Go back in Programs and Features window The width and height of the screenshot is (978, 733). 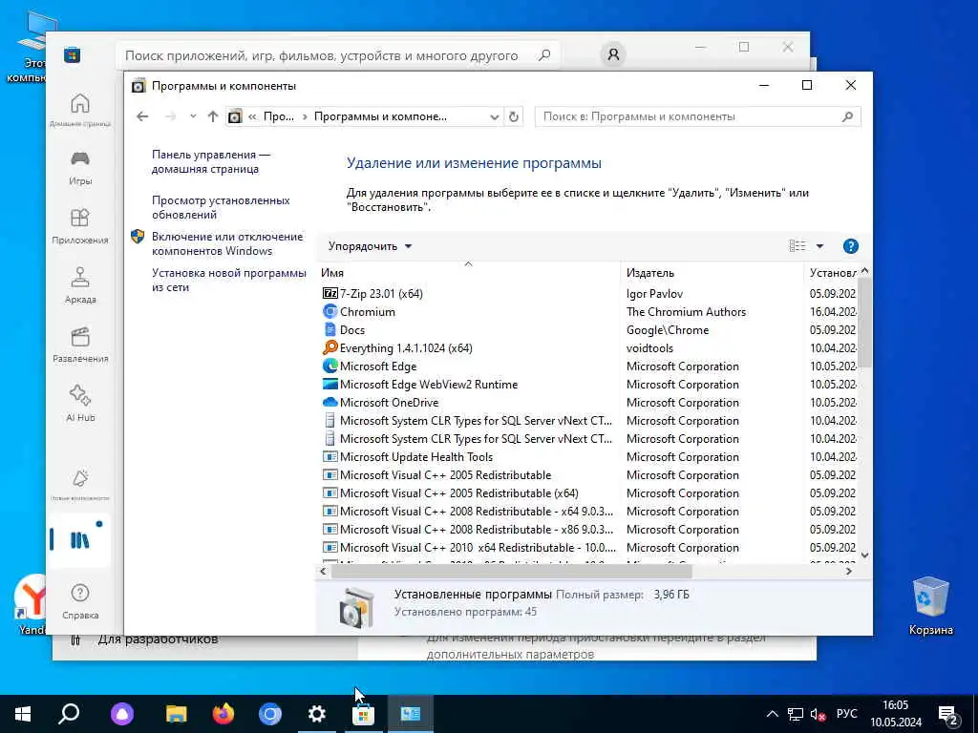click(142, 116)
